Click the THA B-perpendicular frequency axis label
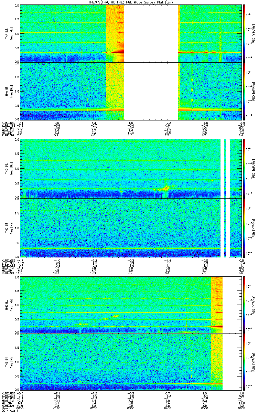The image size is (258, 413). pos(9,33)
